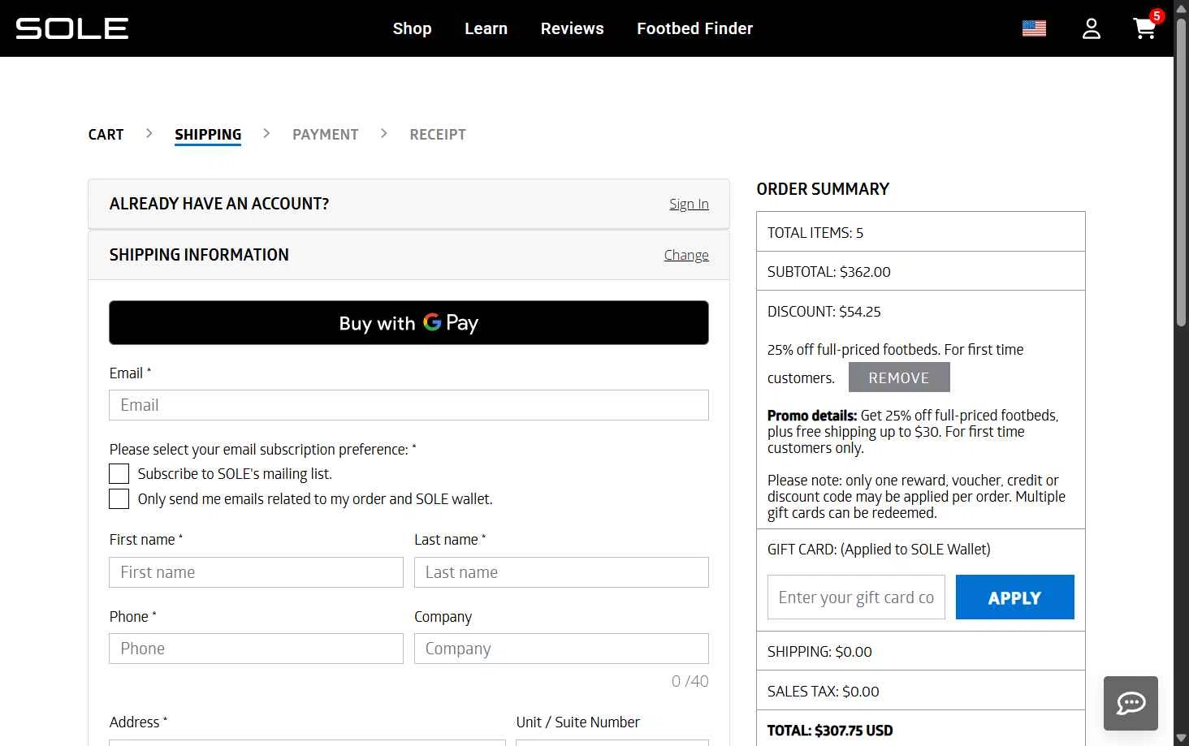
Task: Select the SHIPPING step
Action: point(208,135)
